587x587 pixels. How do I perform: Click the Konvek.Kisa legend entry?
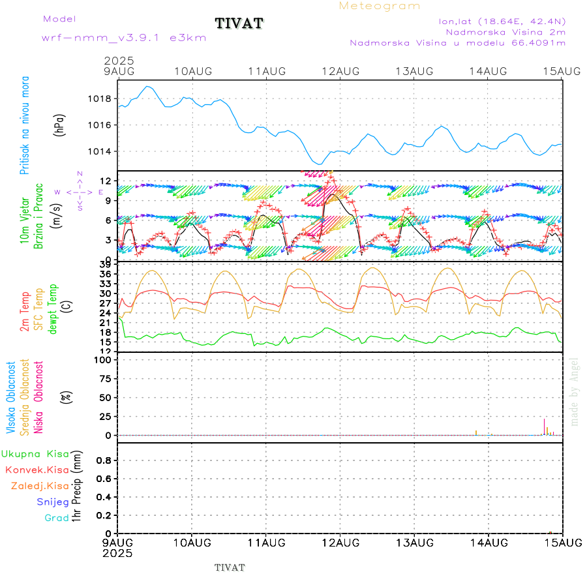point(37,470)
